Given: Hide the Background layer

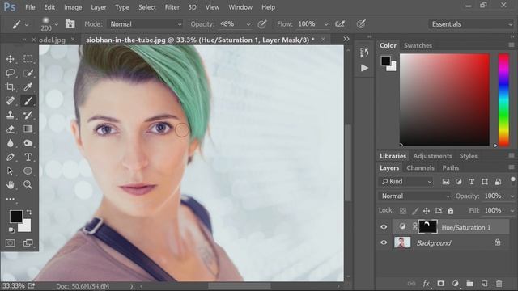Looking at the screenshot, I should (x=384, y=242).
